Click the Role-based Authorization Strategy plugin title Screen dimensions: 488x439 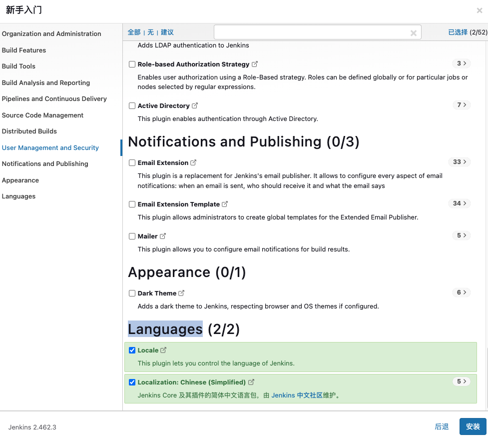coord(194,64)
